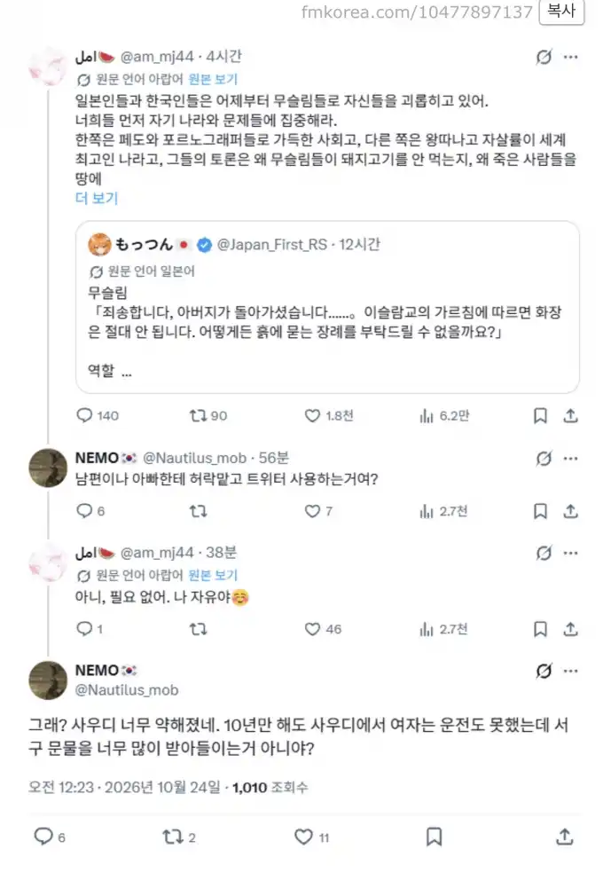This screenshot has width=603, height=873.
Task: Open NEMO's profile avatar on 56분 reply
Action: [48, 468]
